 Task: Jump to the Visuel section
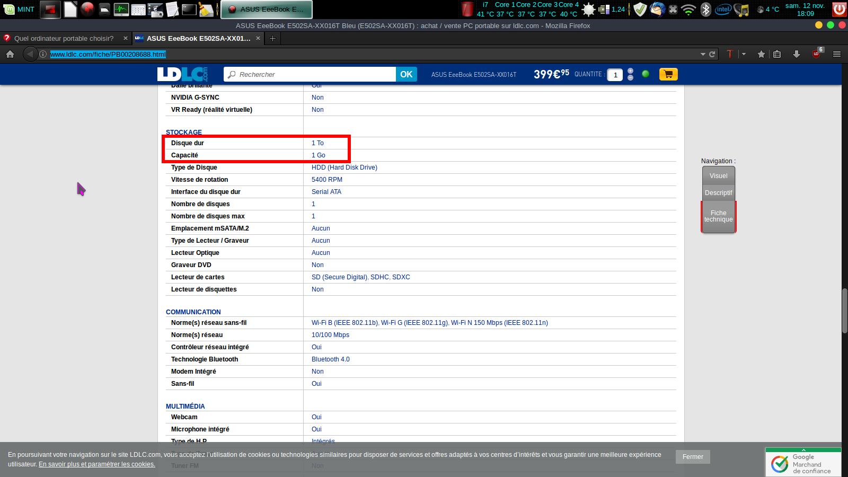tap(719, 176)
